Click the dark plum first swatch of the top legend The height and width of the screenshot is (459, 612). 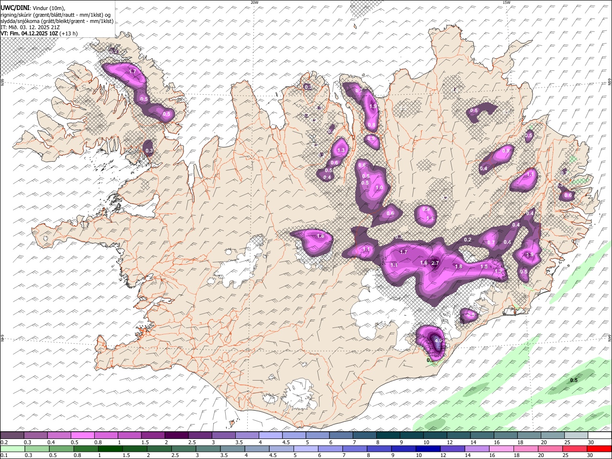coord(12,435)
